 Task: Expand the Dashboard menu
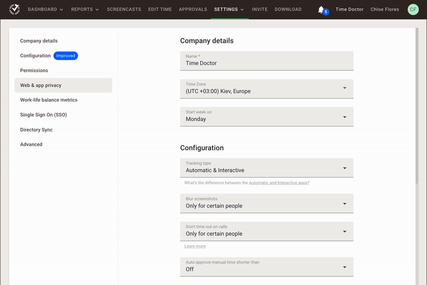click(45, 10)
